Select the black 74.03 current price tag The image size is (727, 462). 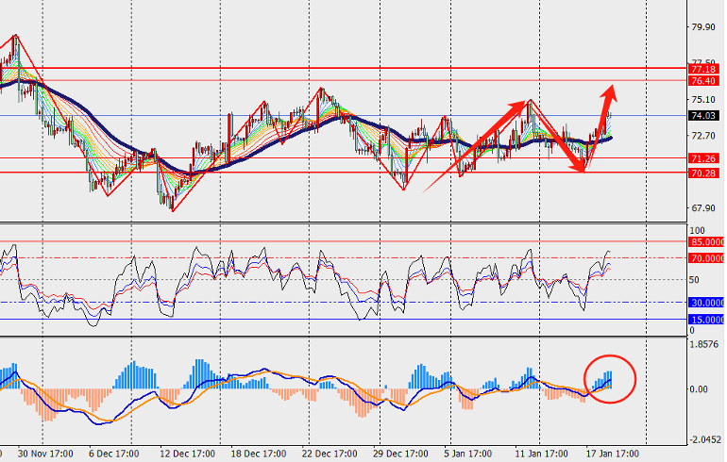click(x=703, y=116)
